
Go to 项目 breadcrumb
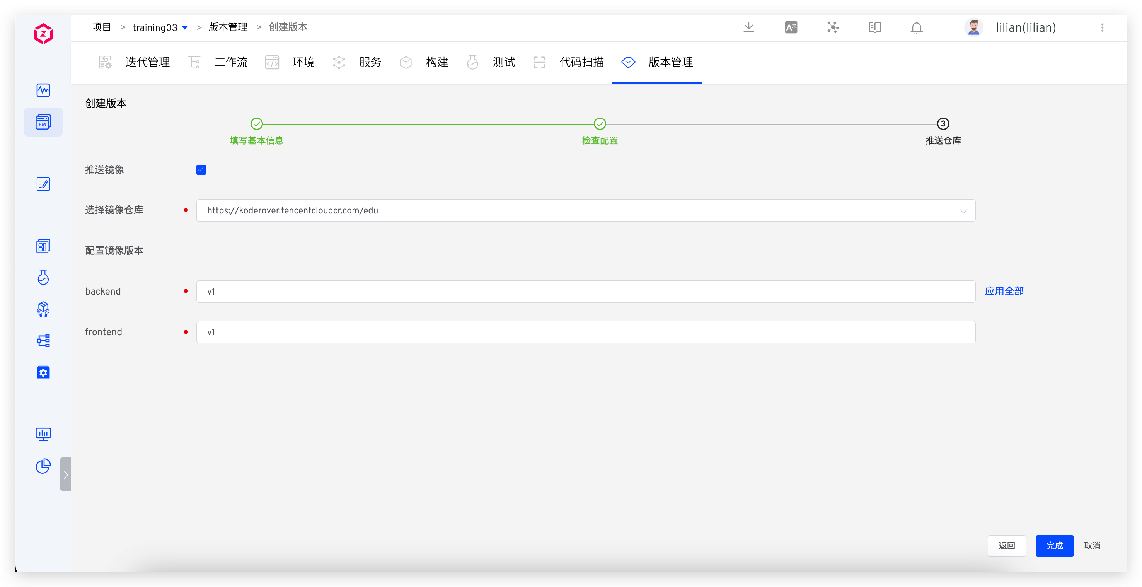click(x=101, y=27)
